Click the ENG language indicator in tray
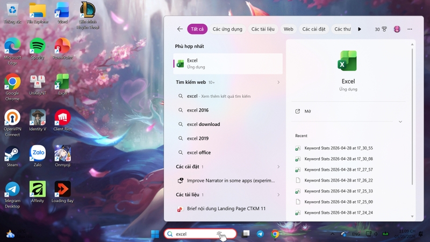Image resolution: width=430 pixels, height=242 pixels. coord(356,234)
